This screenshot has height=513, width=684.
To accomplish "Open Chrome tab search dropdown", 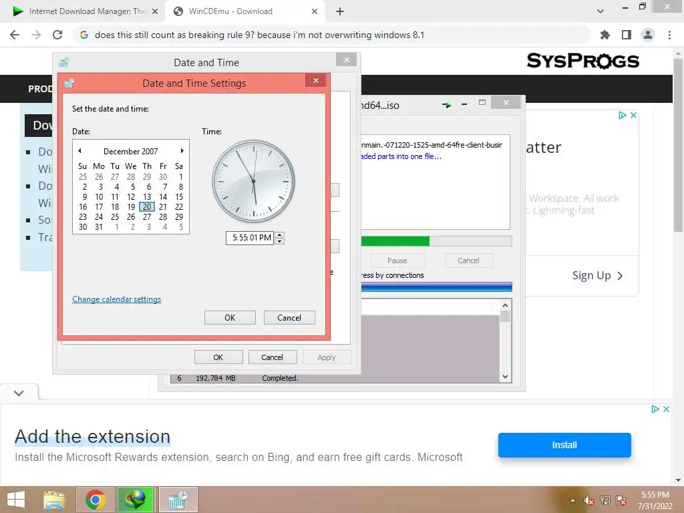I will point(601,11).
